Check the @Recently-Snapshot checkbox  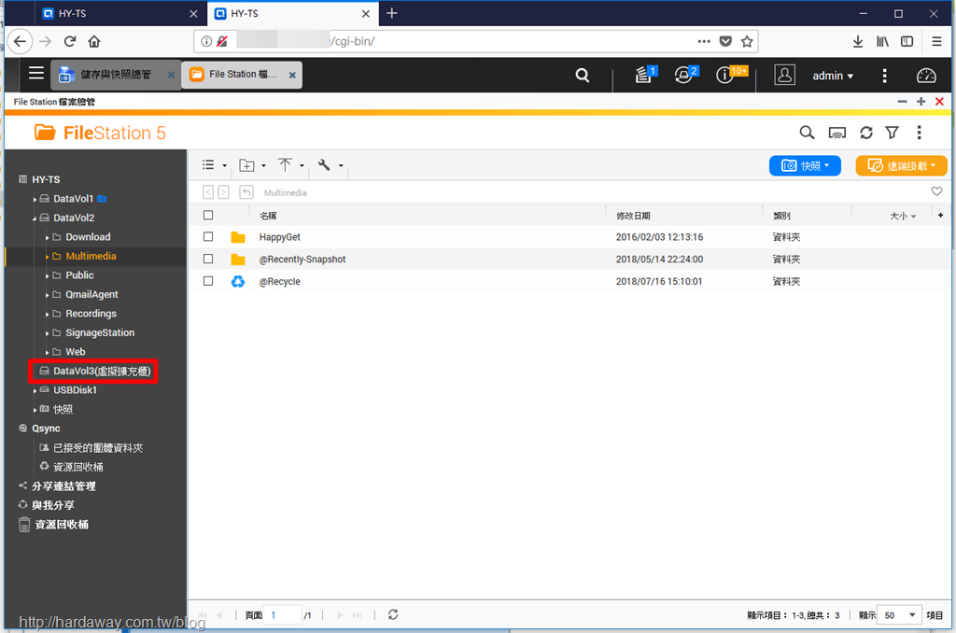(x=208, y=260)
